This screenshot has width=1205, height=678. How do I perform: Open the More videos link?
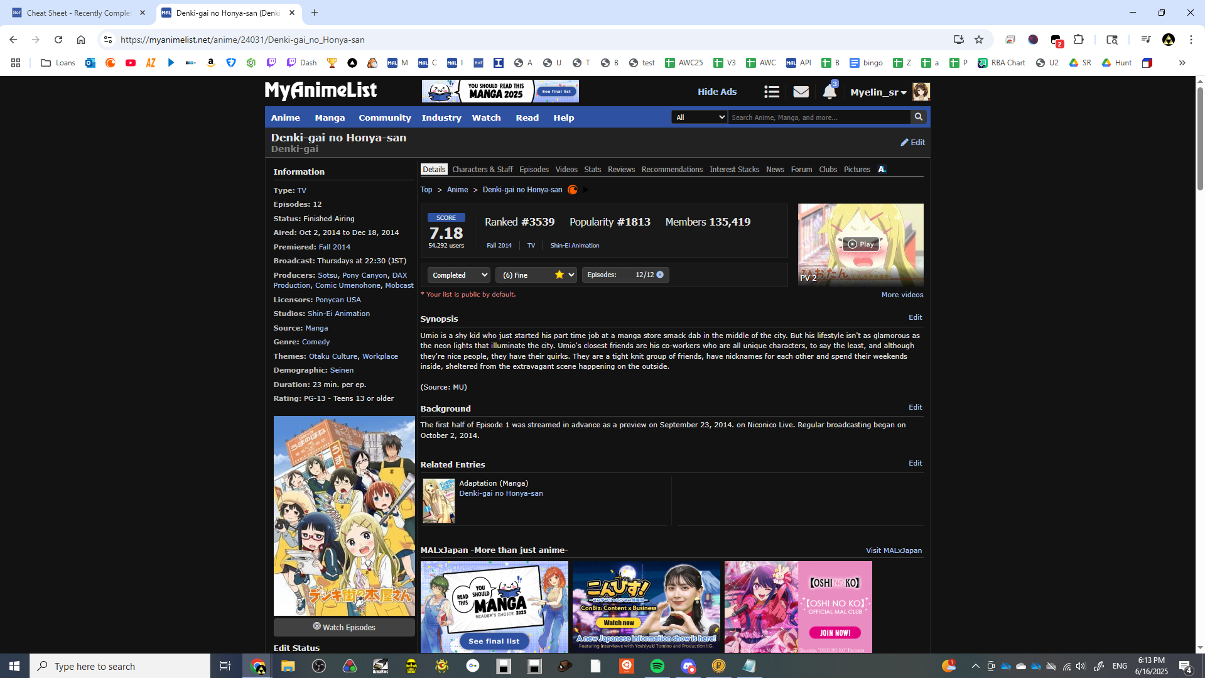[902, 295]
